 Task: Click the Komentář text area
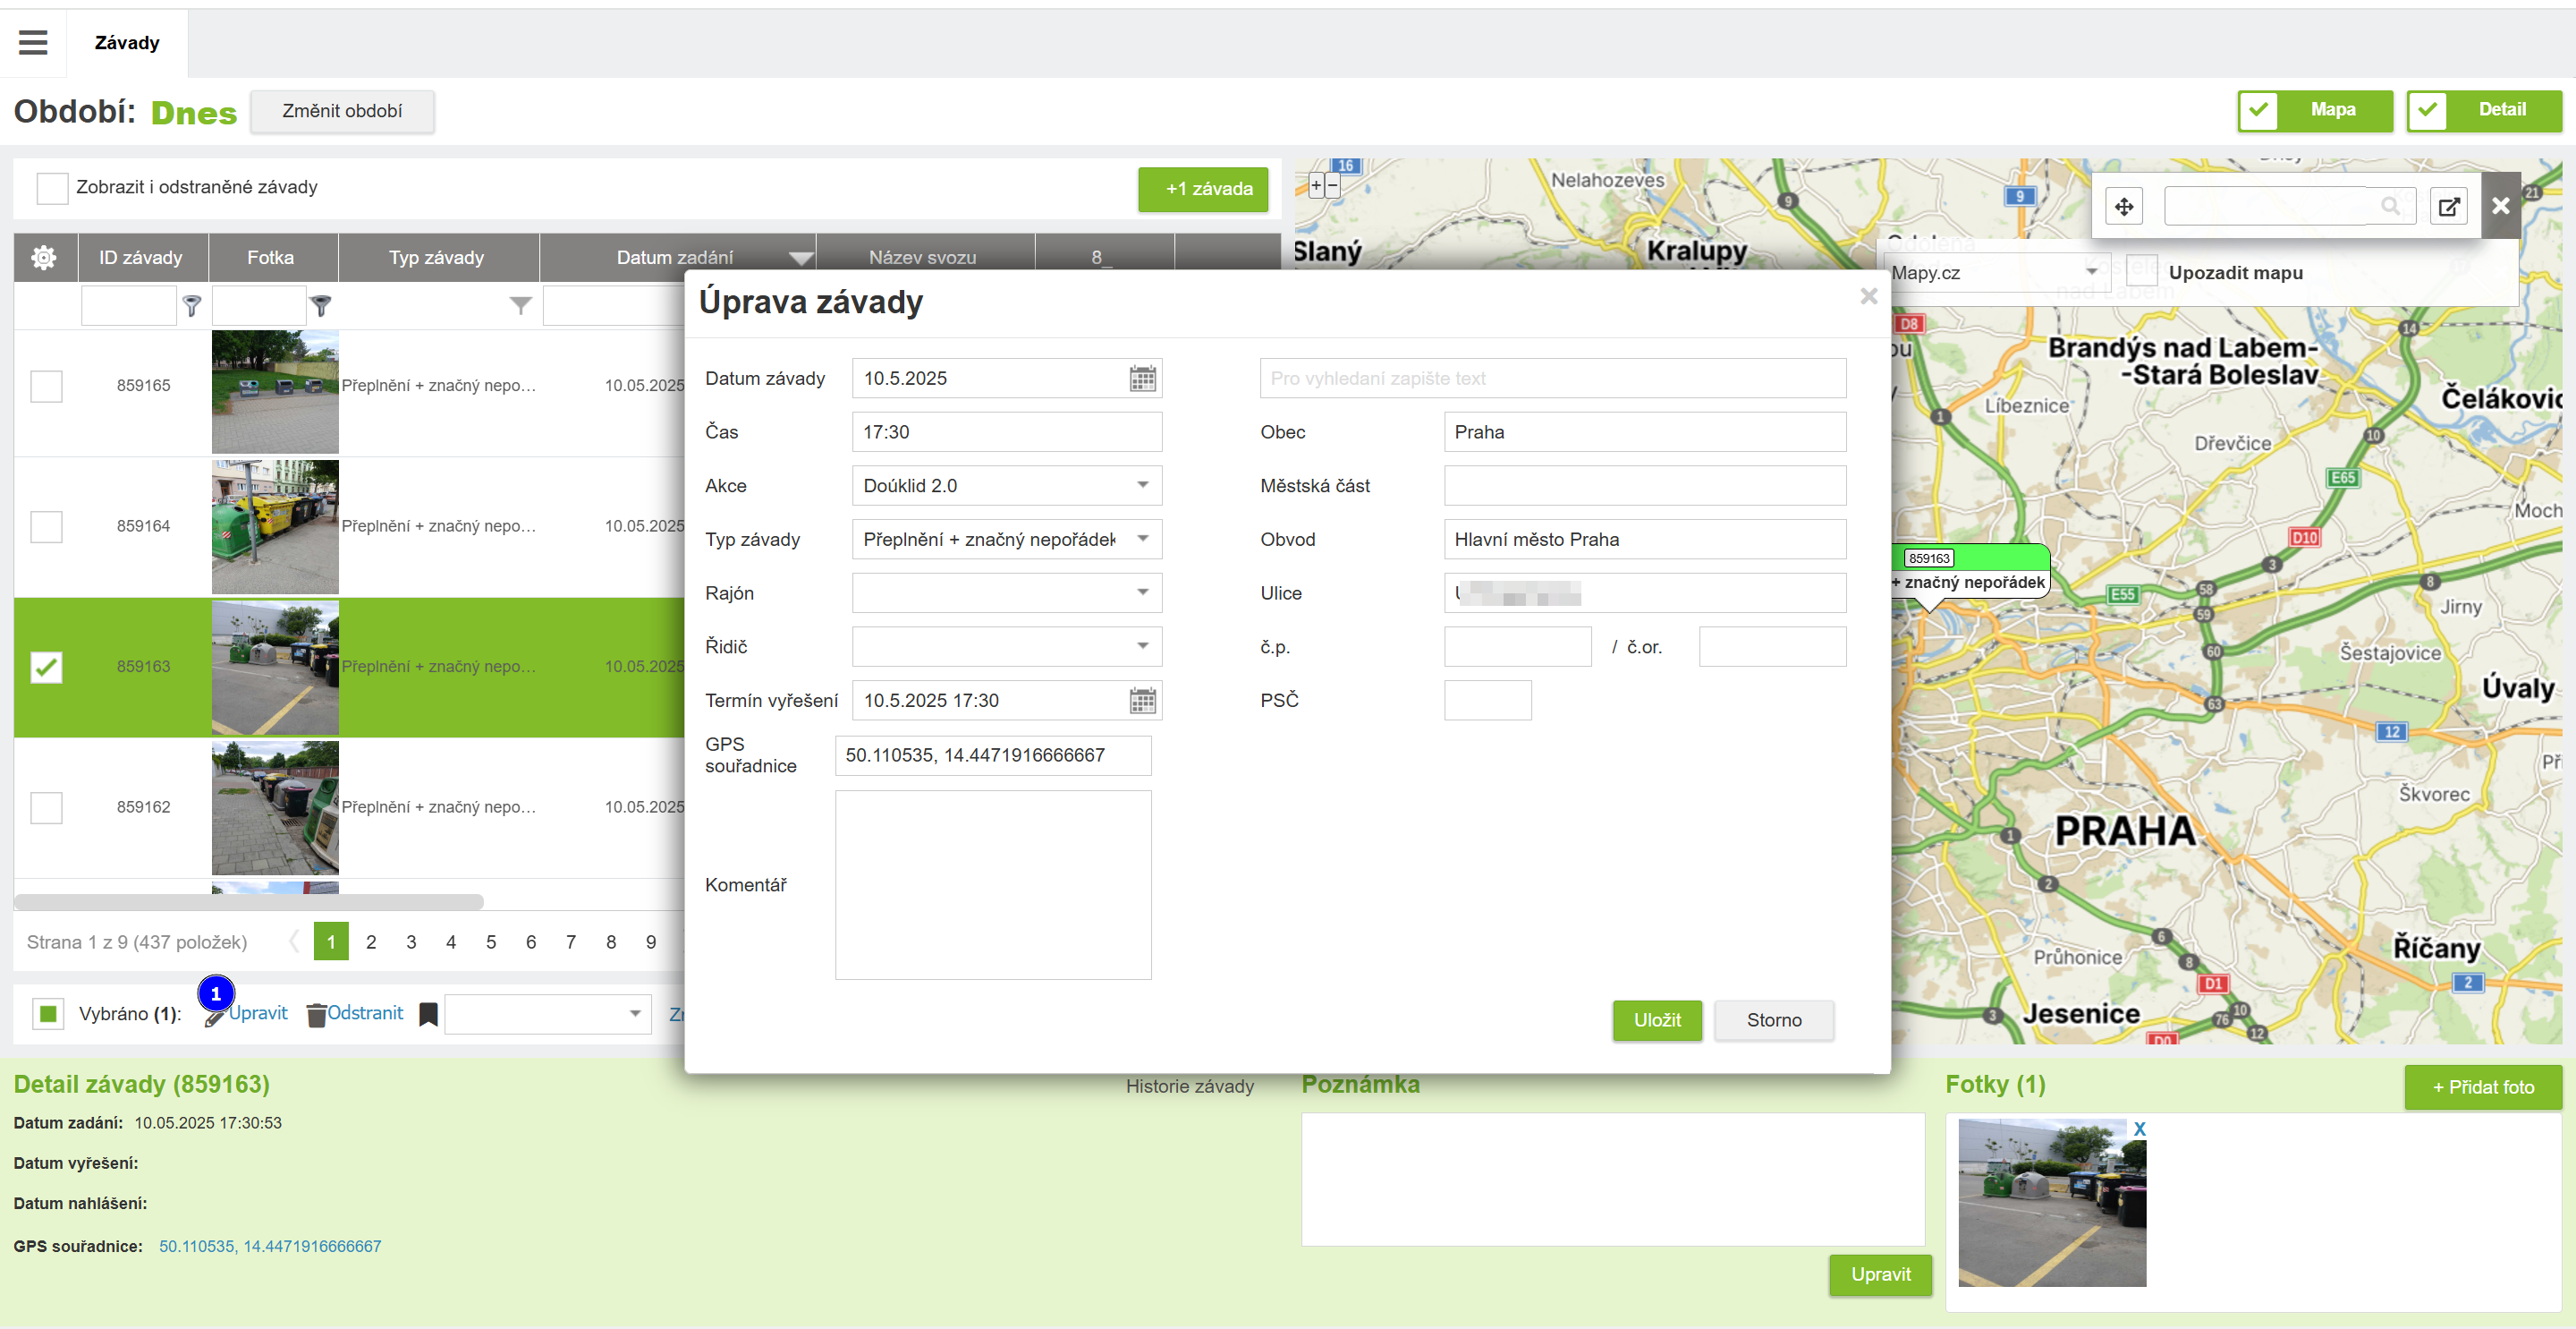coord(992,885)
